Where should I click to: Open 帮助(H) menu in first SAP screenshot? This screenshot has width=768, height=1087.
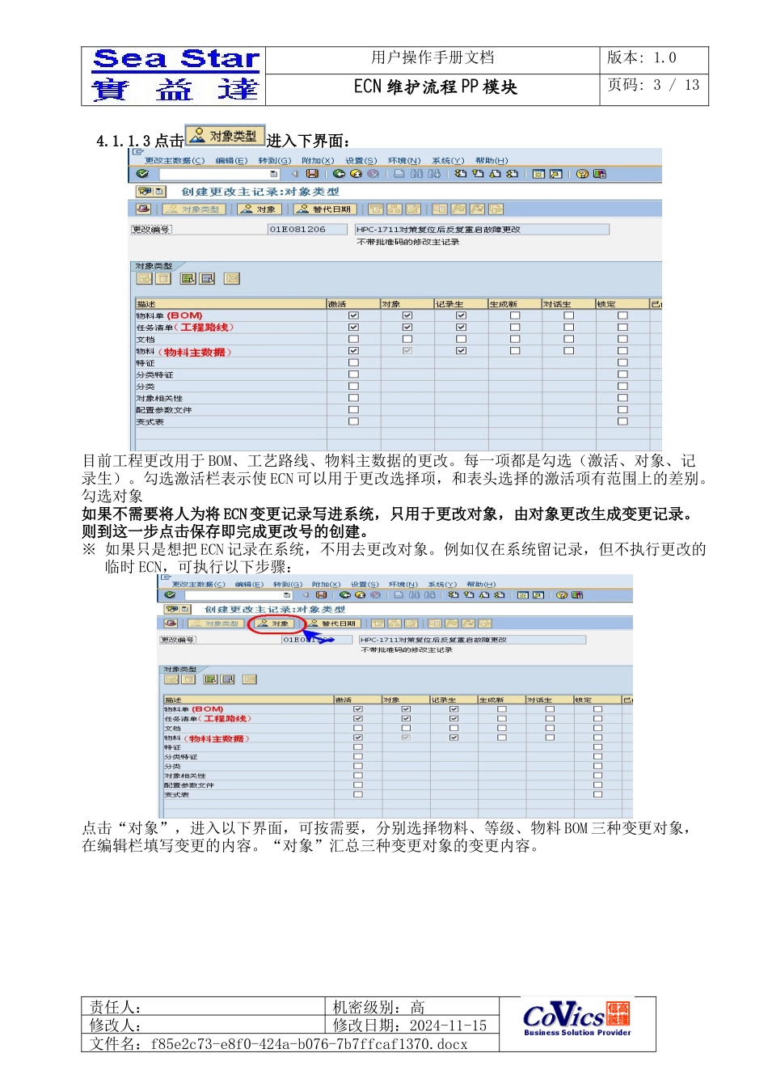[x=492, y=161]
